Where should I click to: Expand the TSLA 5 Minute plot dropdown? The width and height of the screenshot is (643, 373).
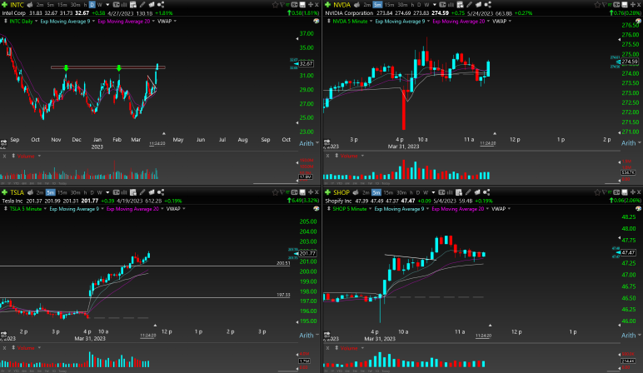pos(45,209)
